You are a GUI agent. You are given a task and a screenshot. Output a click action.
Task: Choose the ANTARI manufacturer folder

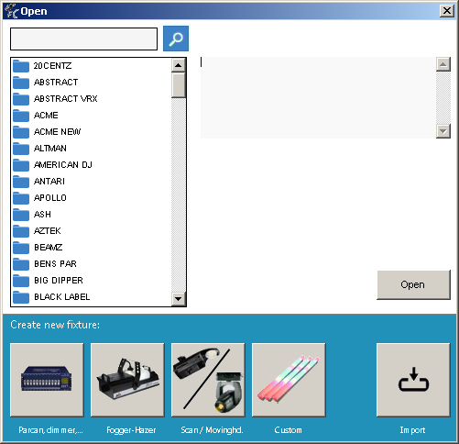coord(92,182)
